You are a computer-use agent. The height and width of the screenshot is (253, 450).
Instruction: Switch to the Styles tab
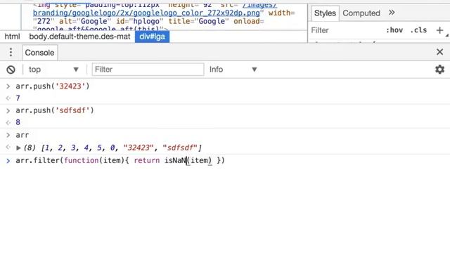point(325,13)
